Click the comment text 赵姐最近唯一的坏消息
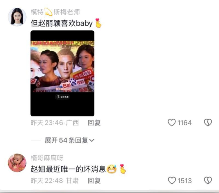Viewport: 219px width, 193px height. click(68, 169)
